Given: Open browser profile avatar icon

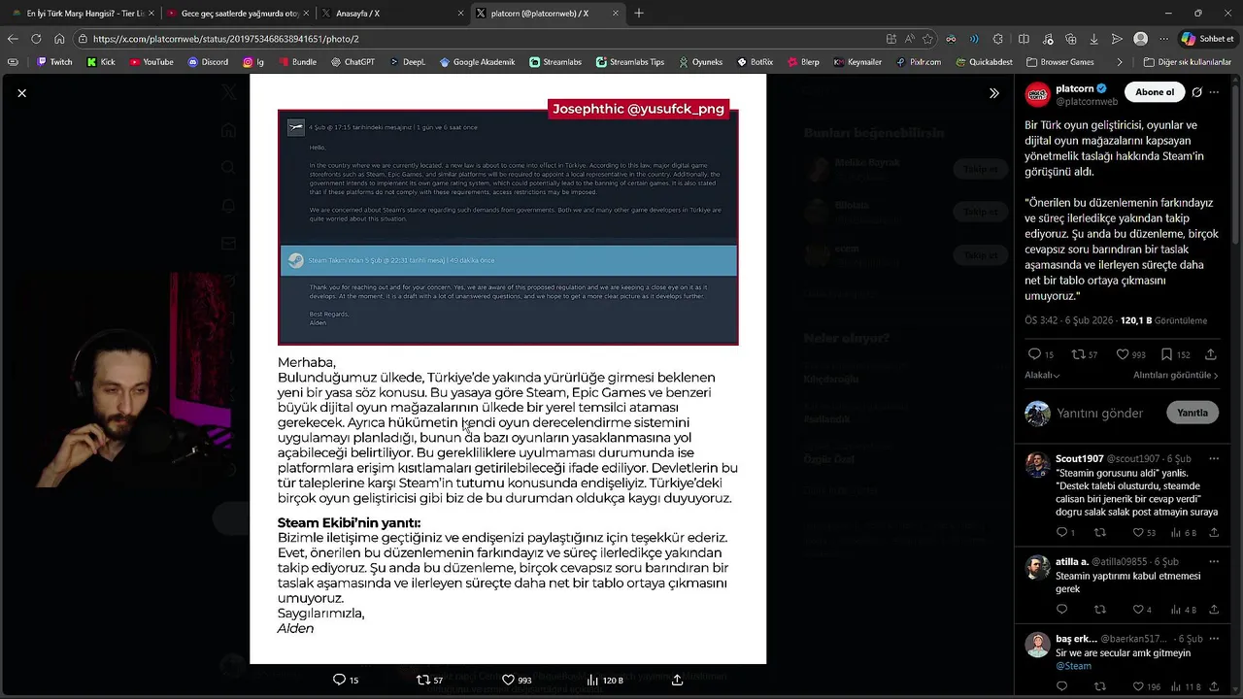Looking at the screenshot, I should [x=1140, y=39].
